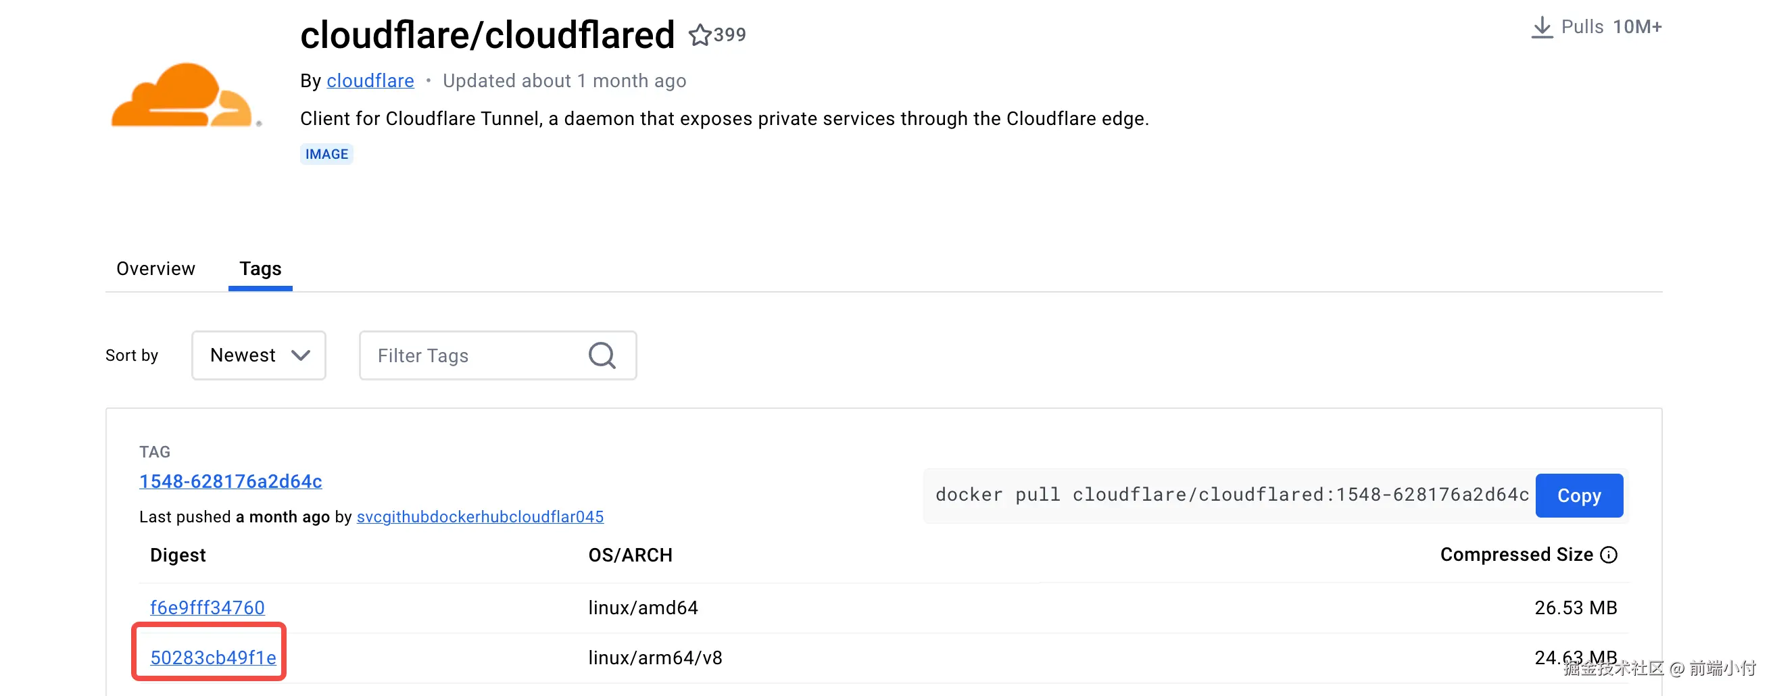Open tag 1548-628176a2d64c link

click(231, 481)
